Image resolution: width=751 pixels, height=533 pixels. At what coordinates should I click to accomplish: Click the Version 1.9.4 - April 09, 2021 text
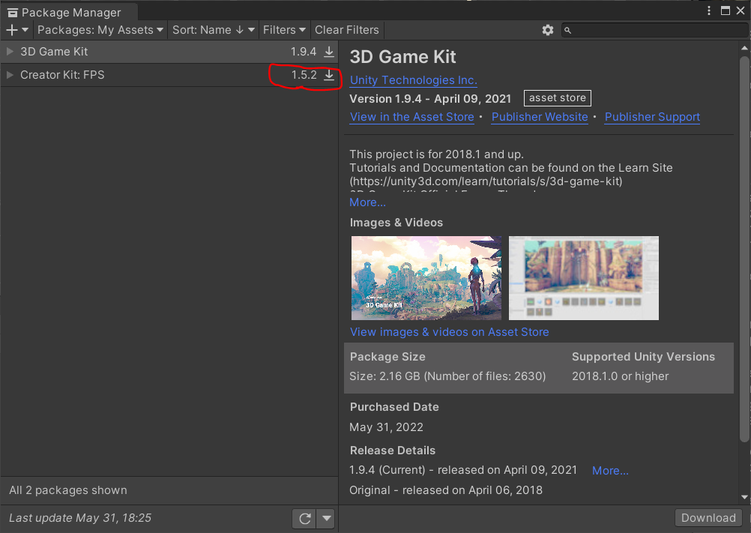[430, 99]
